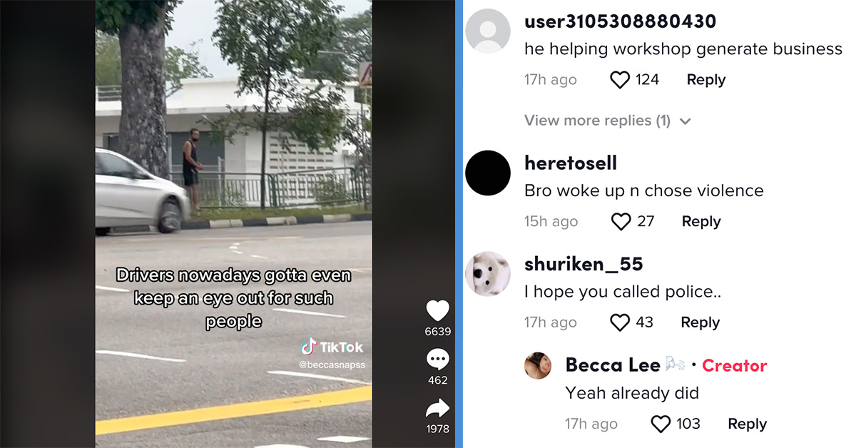Reply to heretosell's comment

tap(701, 222)
